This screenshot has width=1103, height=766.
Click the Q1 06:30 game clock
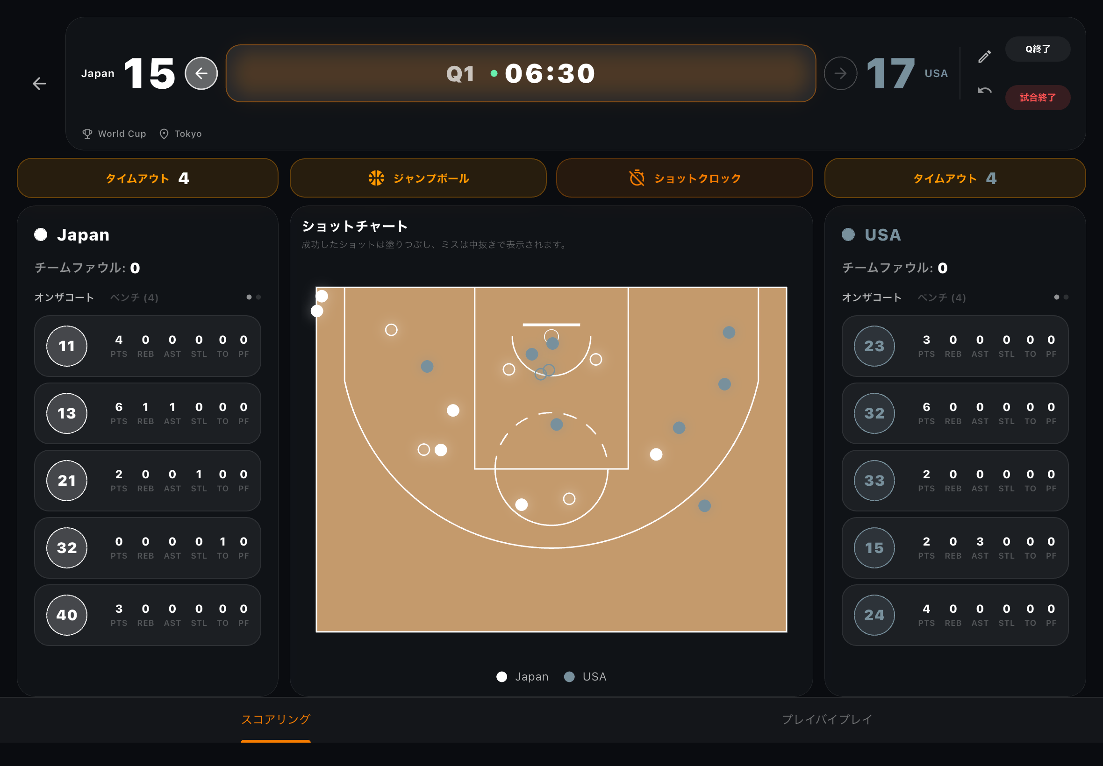(x=521, y=73)
